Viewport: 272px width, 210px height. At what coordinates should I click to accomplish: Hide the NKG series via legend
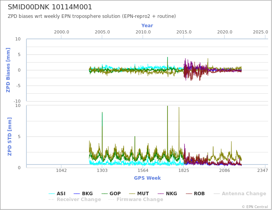tap(167, 194)
